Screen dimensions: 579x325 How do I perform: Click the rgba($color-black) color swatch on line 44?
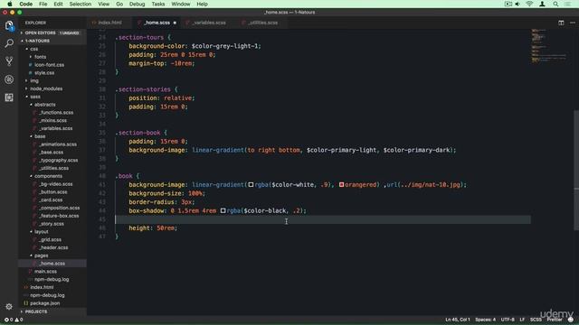(x=223, y=210)
